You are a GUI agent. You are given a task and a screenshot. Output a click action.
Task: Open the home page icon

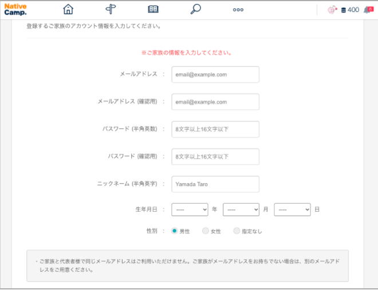point(68,9)
